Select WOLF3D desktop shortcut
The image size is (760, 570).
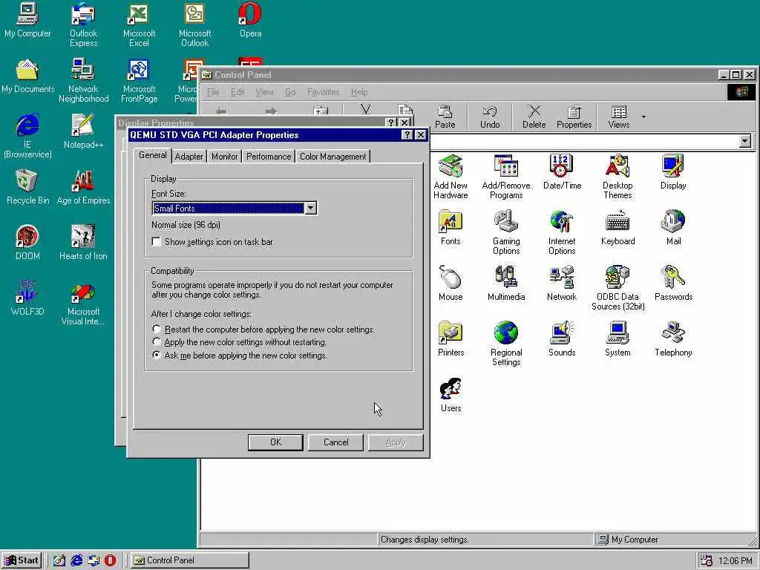[x=27, y=298]
